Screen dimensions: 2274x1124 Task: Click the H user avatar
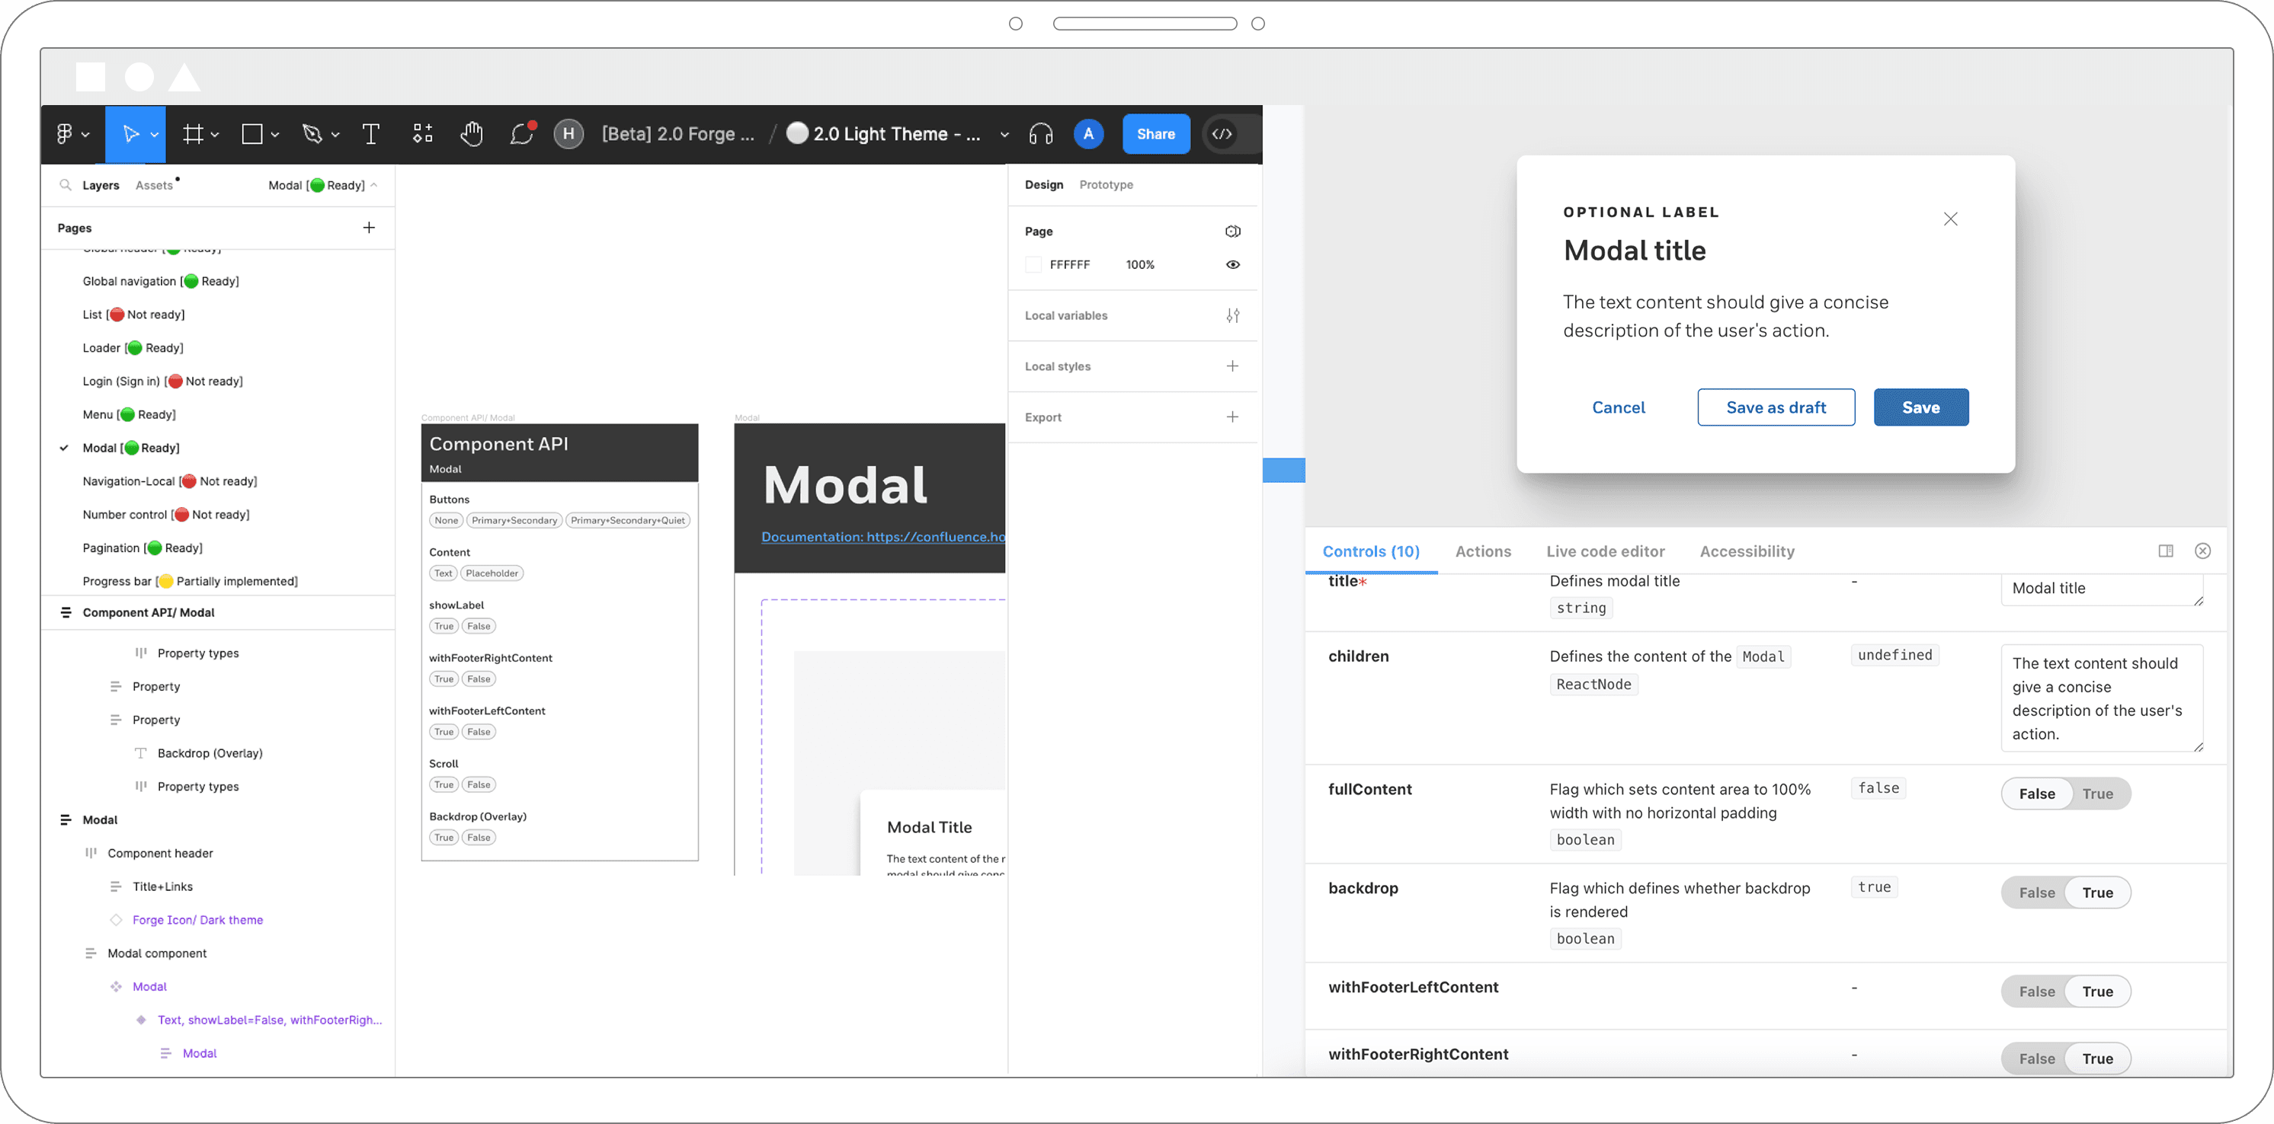(568, 134)
